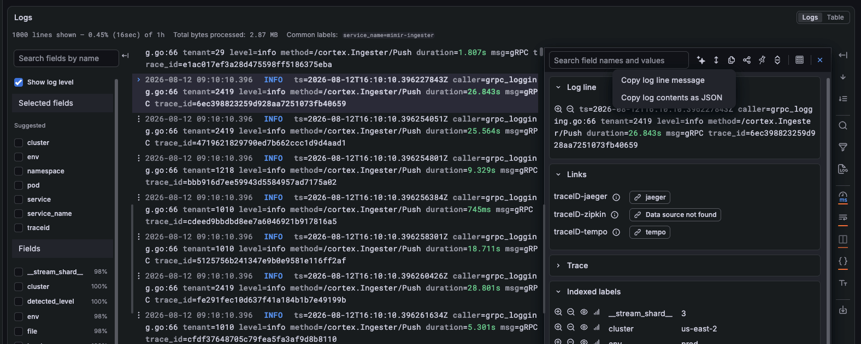Click the scroll-to-bottom down arrow icon
This screenshot has width=861, height=344.
click(843, 77)
